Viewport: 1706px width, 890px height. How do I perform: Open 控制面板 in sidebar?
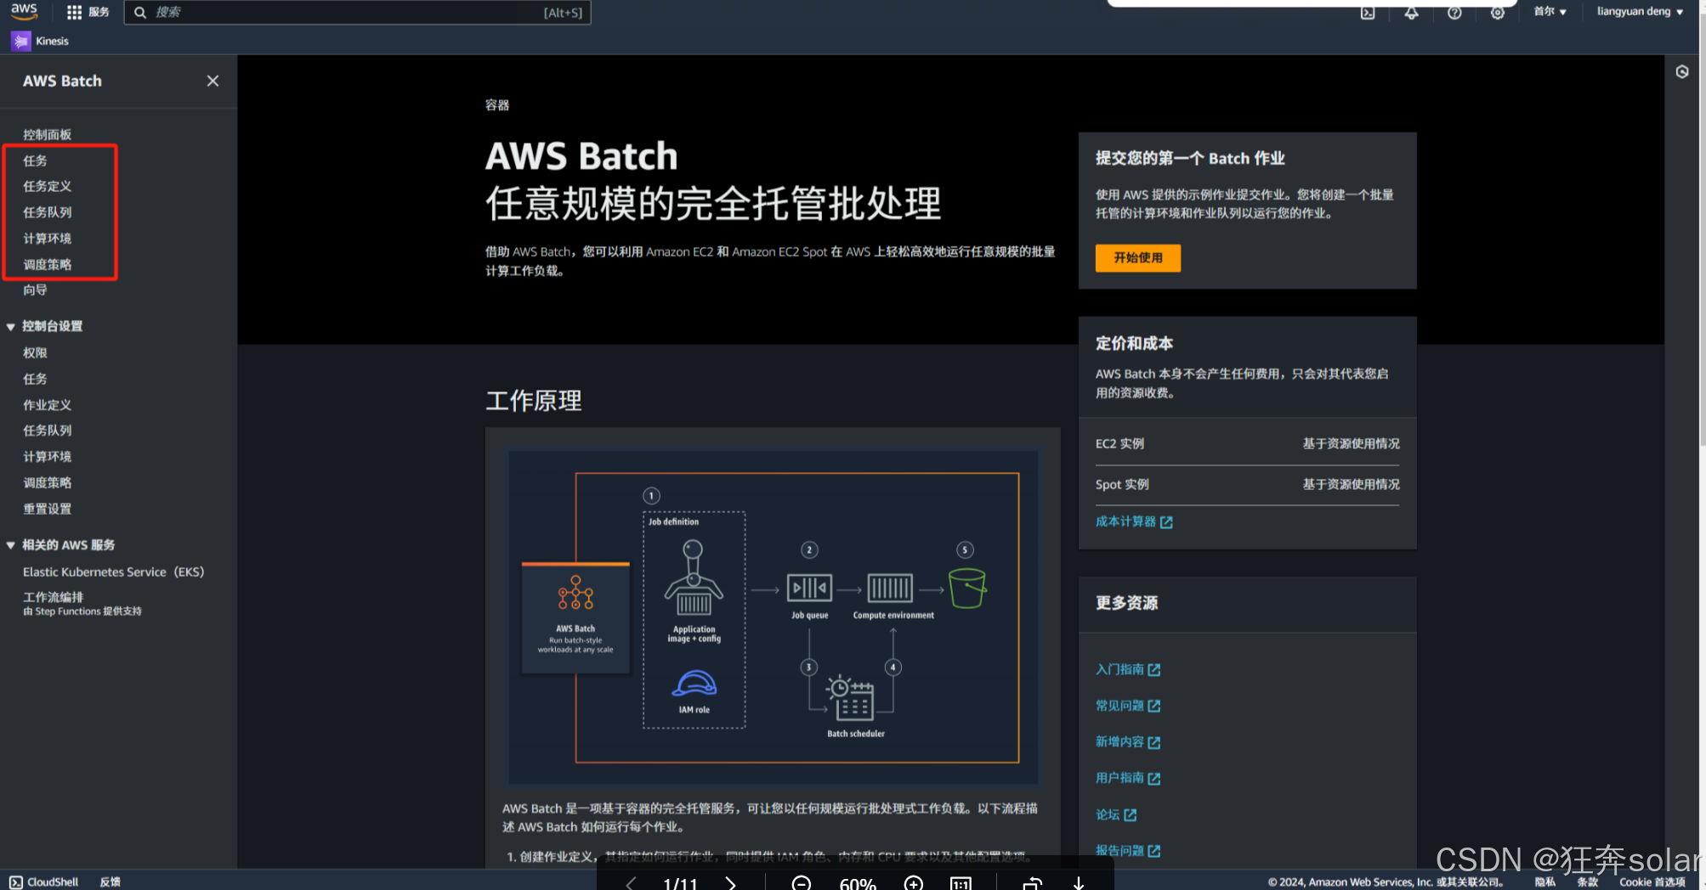coord(47,134)
